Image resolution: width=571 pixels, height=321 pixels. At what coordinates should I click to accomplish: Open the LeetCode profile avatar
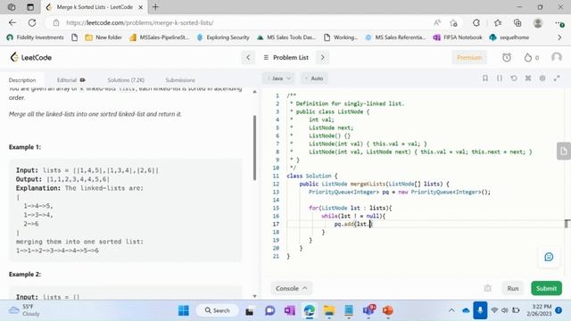pyautogui.click(x=557, y=57)
